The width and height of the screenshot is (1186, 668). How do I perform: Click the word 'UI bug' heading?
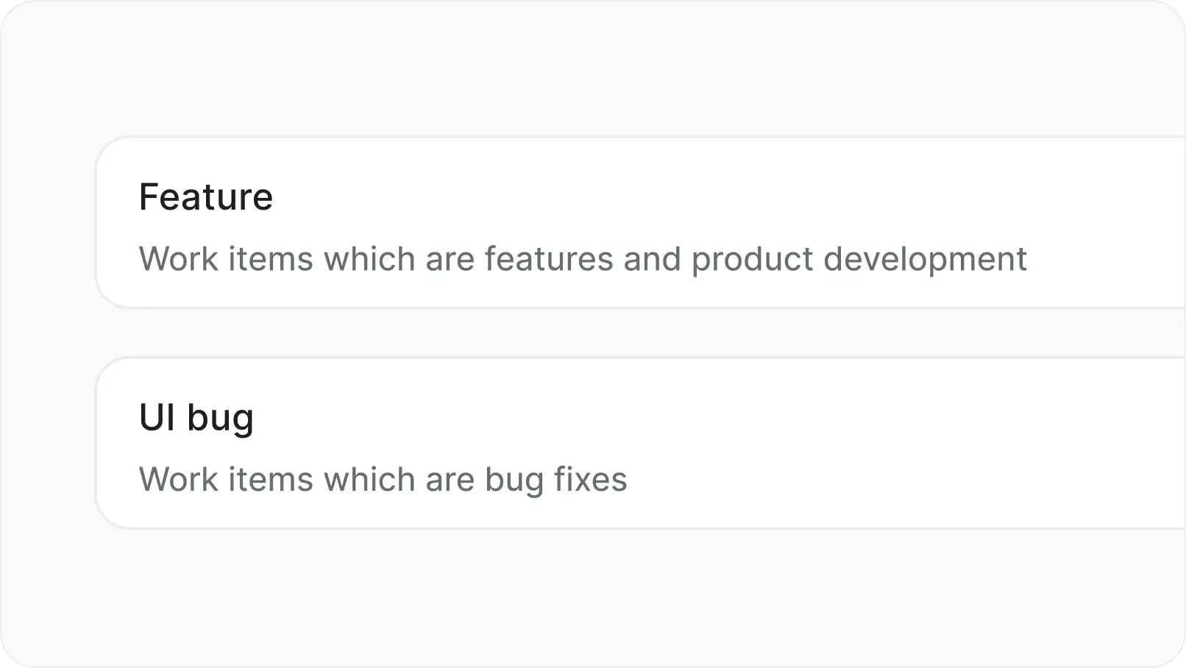pyautogui.click(x=196, y=416)
